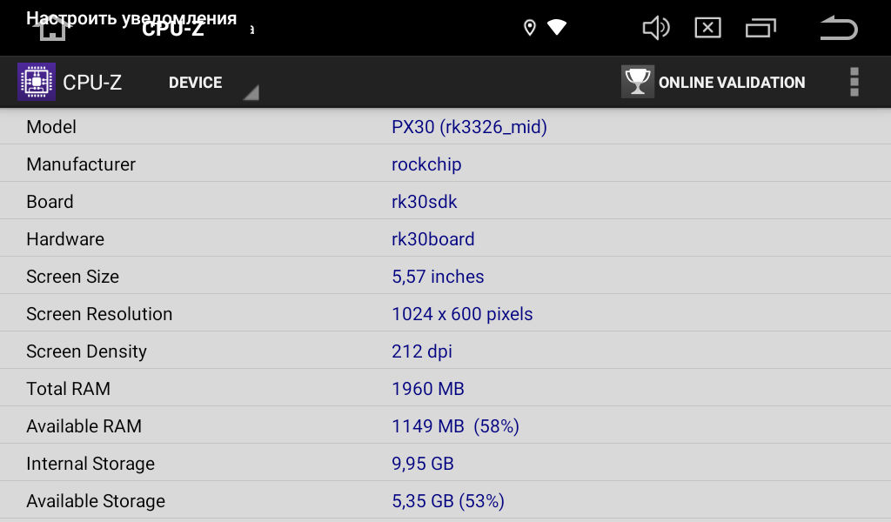This screenshot has height=522, width=891.
Task: Tap the location pin status icon
Action: (530, 28)
